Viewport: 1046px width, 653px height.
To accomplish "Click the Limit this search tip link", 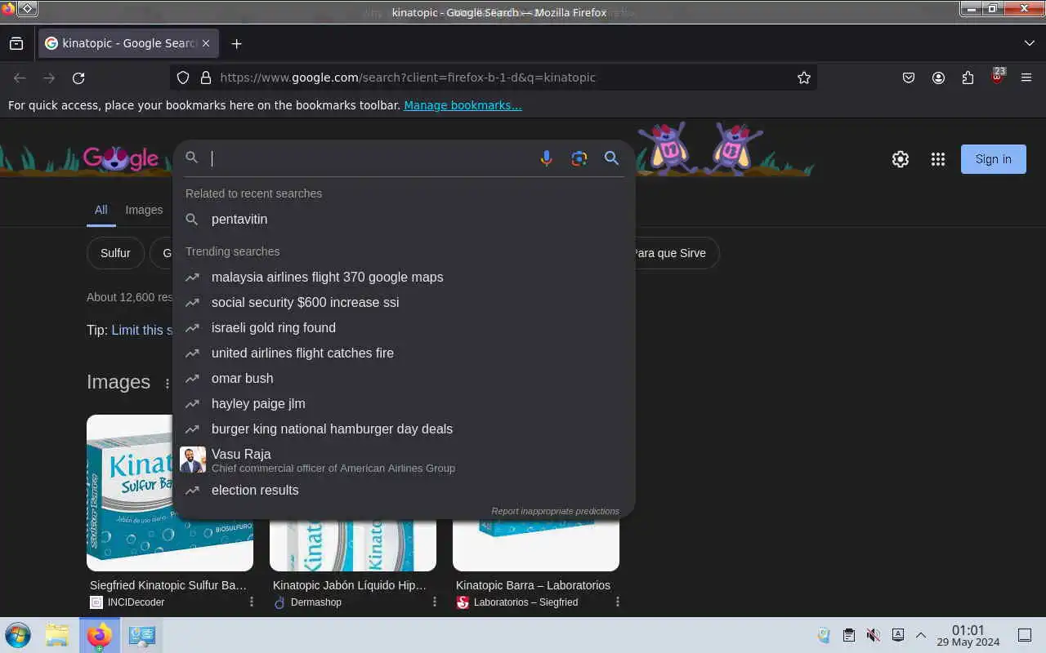I will point(142,330).
